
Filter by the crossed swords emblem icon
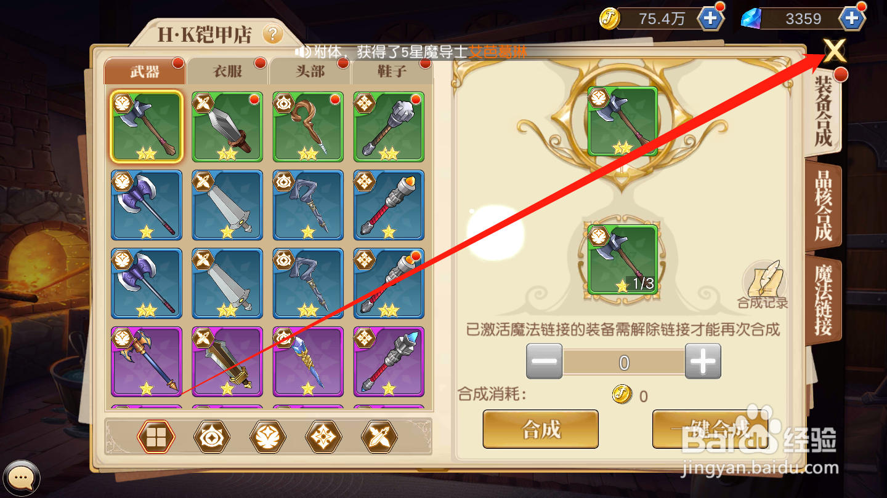tap(379, 437)
